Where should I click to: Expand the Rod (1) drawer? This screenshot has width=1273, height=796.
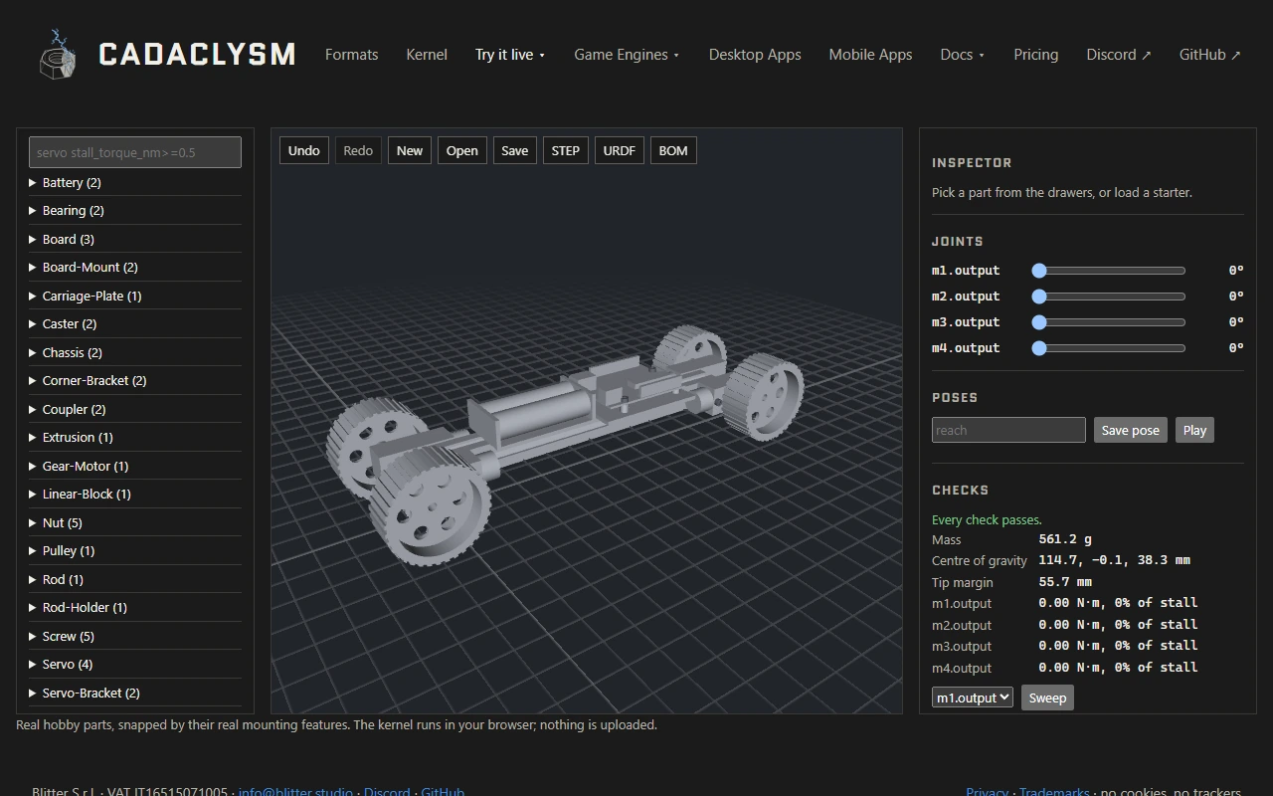(x=135, y=580)
